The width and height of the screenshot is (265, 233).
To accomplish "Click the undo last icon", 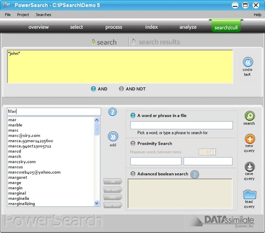I will (248, 62).
